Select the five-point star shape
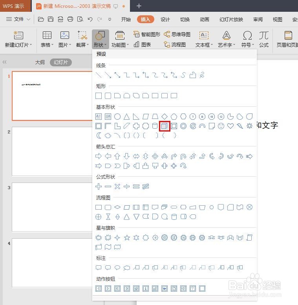298x305 pixels. (x=127, y=237)
